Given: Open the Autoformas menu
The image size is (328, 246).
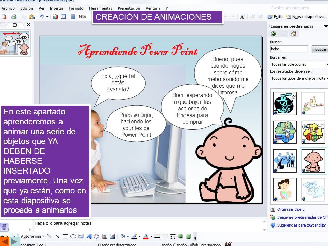Looking at the screenshot, I should pyautogui.click(x=32, y=236).
